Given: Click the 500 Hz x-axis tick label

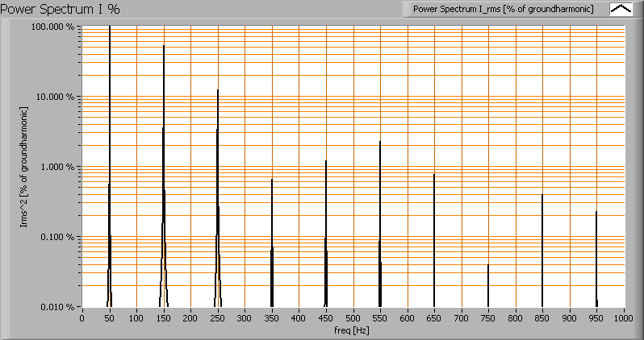Looking at the screenshot, I should tap(353, 318).
